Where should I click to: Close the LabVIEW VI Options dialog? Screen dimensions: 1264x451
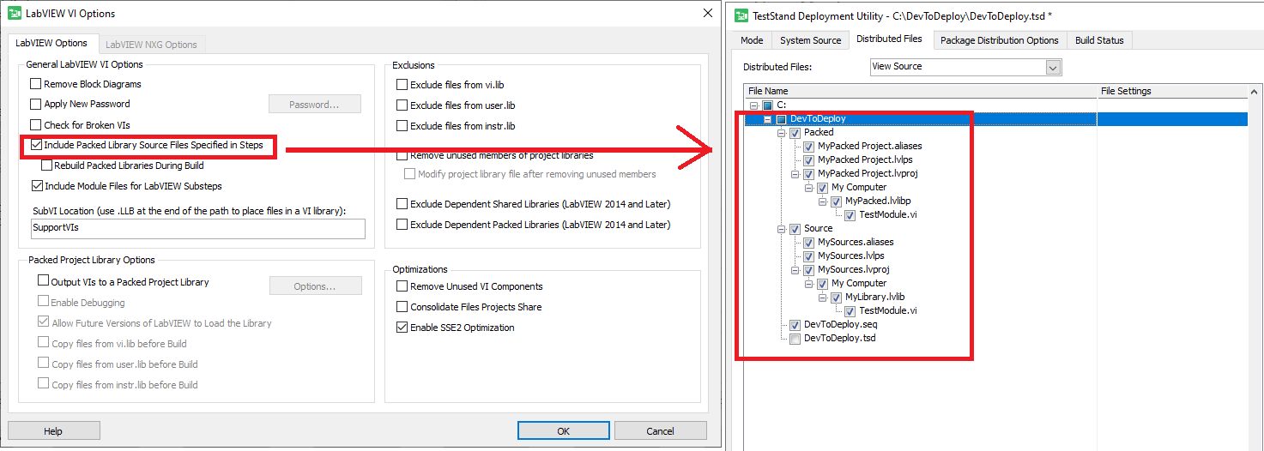pyautogui.click(x=707, y=13)
